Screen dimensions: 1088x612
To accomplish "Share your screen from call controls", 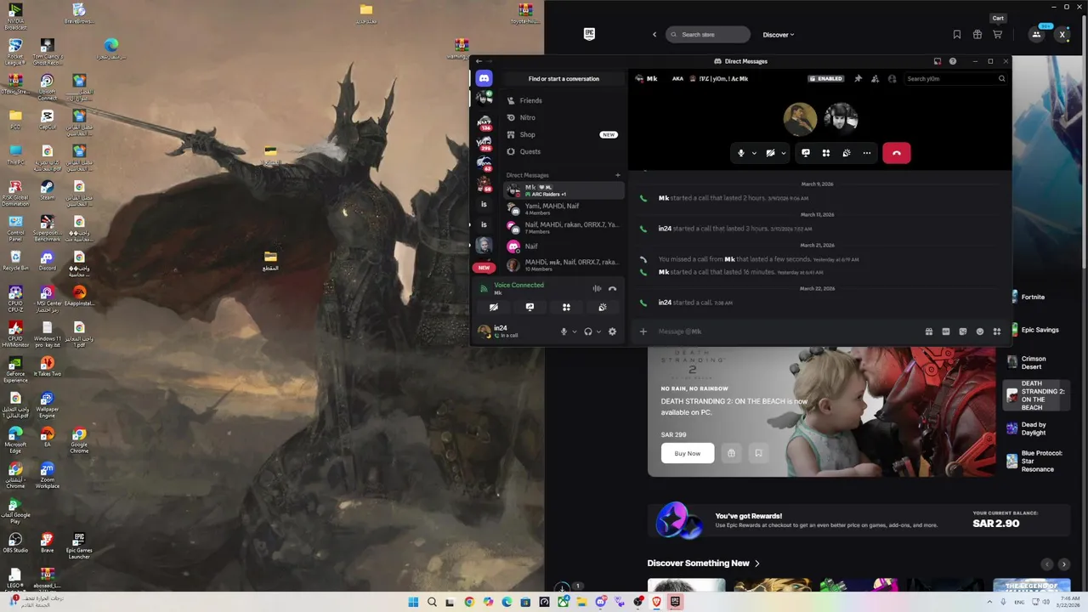I will pos(806,153).
